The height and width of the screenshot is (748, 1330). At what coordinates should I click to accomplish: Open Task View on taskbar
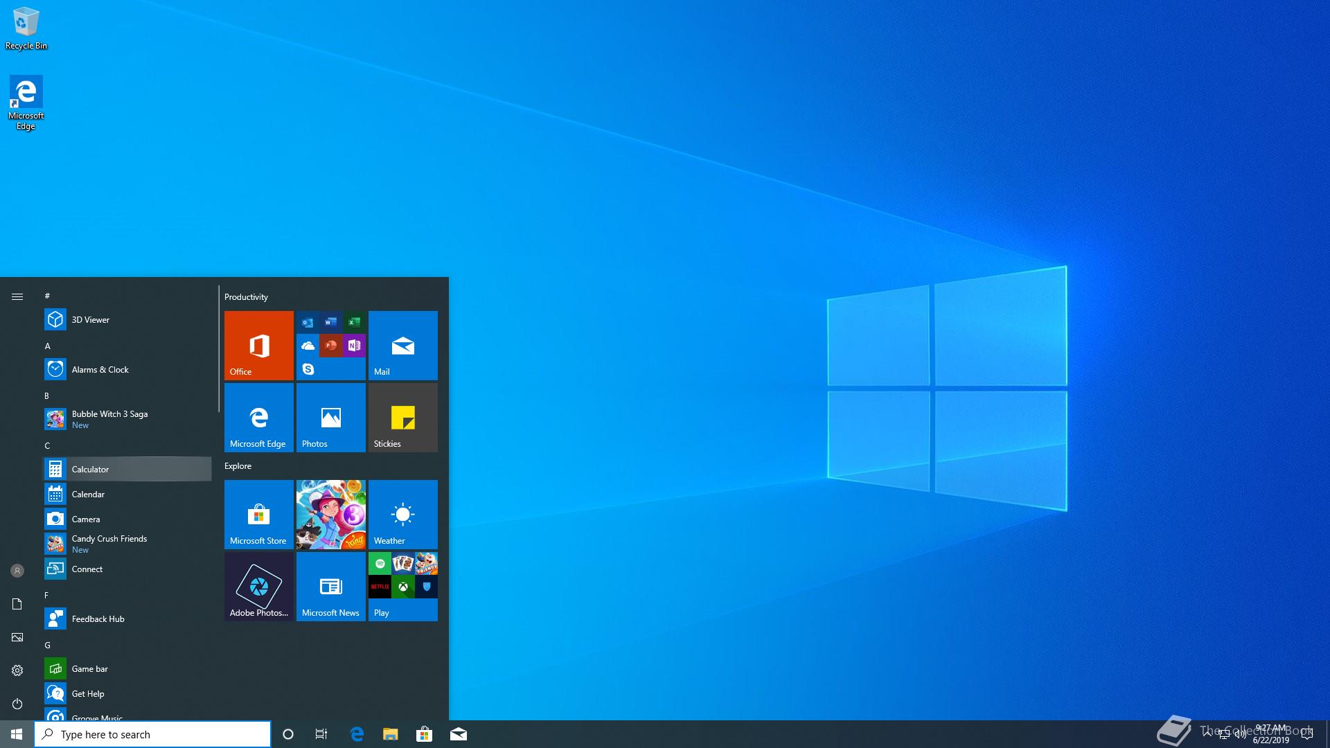[x=321, y=734]
